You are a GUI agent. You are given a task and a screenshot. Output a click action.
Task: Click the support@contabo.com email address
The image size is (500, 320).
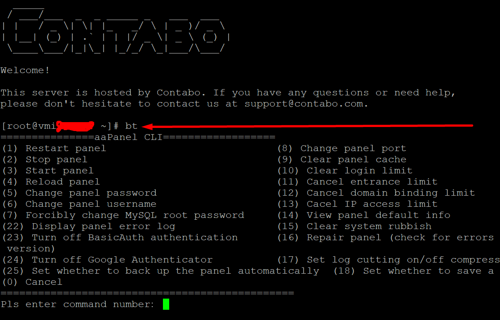[305, 104]
